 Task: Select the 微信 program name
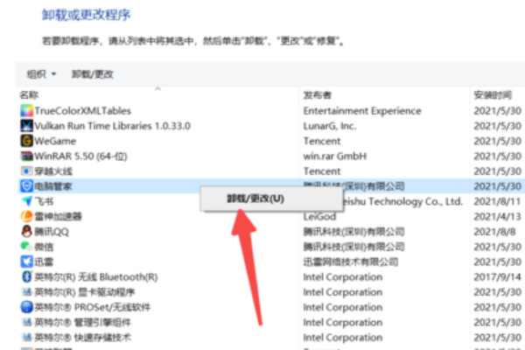(44, 247)
